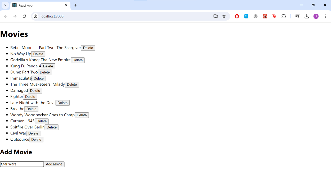
Task: Open the media controls icon
Action: click(297, 16)
